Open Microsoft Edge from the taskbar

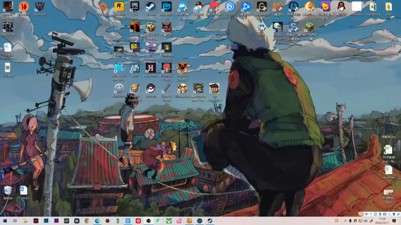pyautogui.click(x=97, y=220)
